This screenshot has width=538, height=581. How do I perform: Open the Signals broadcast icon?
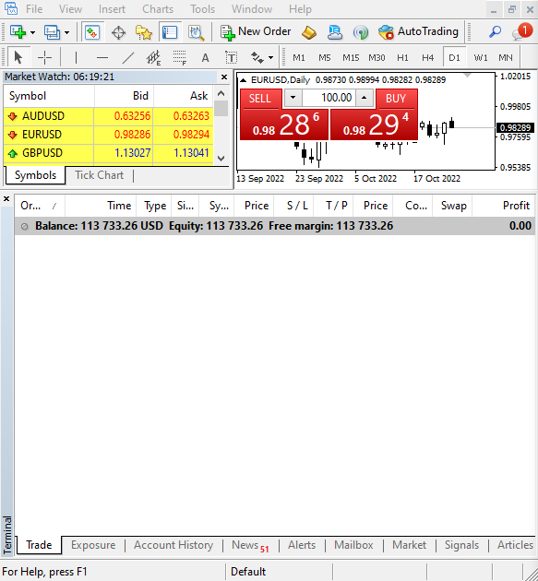(361, 32)
